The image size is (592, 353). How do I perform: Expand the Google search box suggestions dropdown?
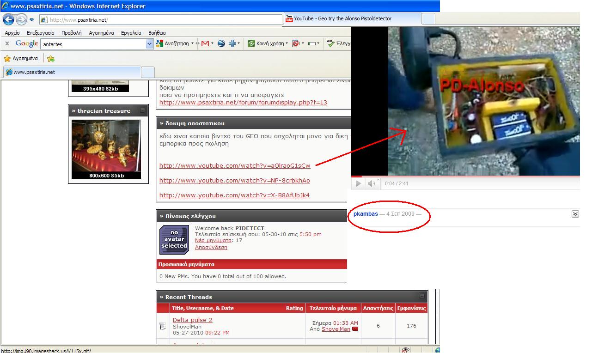pos(149,44)
